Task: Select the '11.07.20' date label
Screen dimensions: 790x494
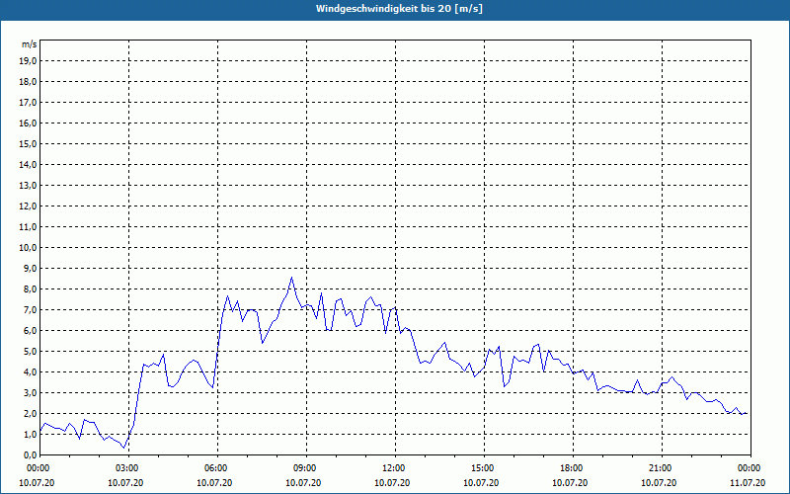Action: [748, 483]
